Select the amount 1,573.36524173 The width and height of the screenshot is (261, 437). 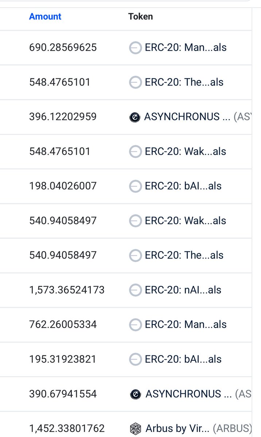pyautogui.click(x=67, y=290)
